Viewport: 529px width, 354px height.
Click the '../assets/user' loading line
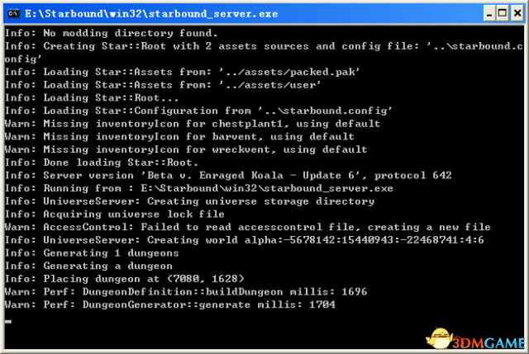point(163,85)
